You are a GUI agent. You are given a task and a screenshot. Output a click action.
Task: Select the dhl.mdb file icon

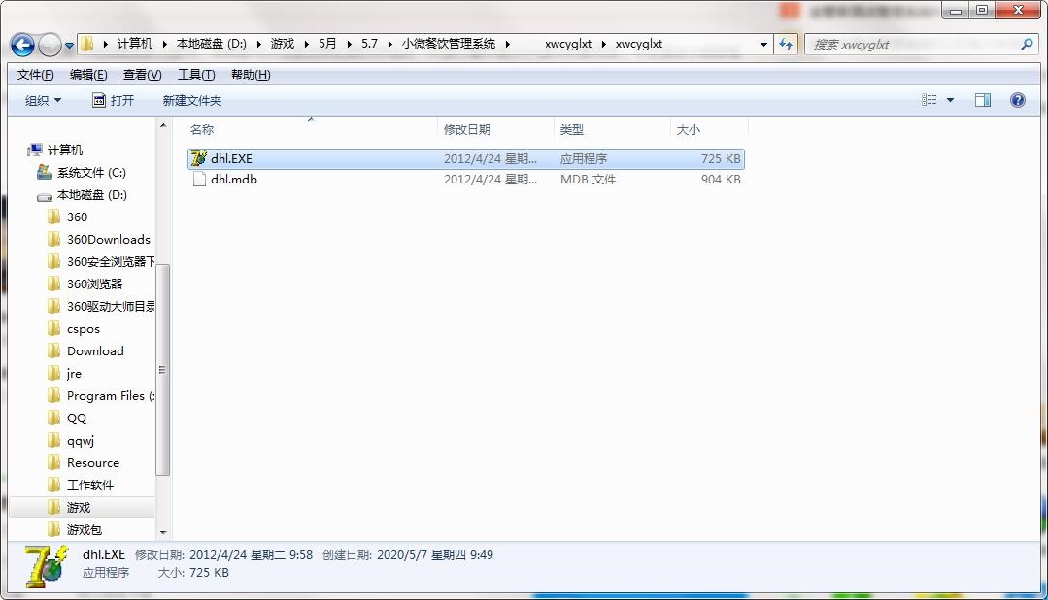(x=199, y=179)
